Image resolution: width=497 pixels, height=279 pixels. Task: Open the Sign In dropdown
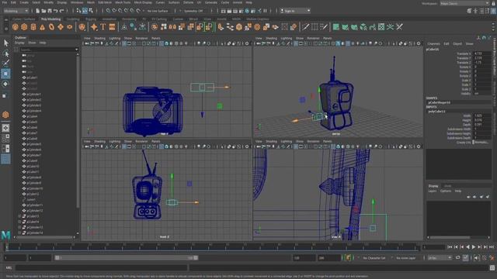pos(295,11)
